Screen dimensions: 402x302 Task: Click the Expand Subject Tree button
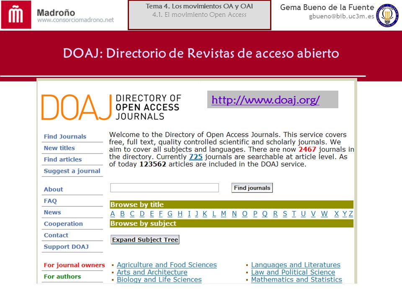(145, 240)
